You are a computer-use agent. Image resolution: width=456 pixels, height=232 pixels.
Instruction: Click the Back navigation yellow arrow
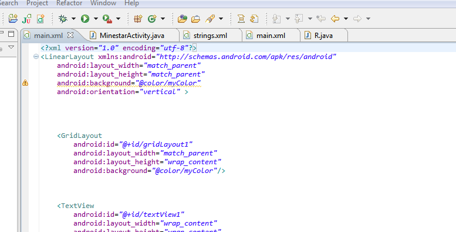tap(335, 19)
